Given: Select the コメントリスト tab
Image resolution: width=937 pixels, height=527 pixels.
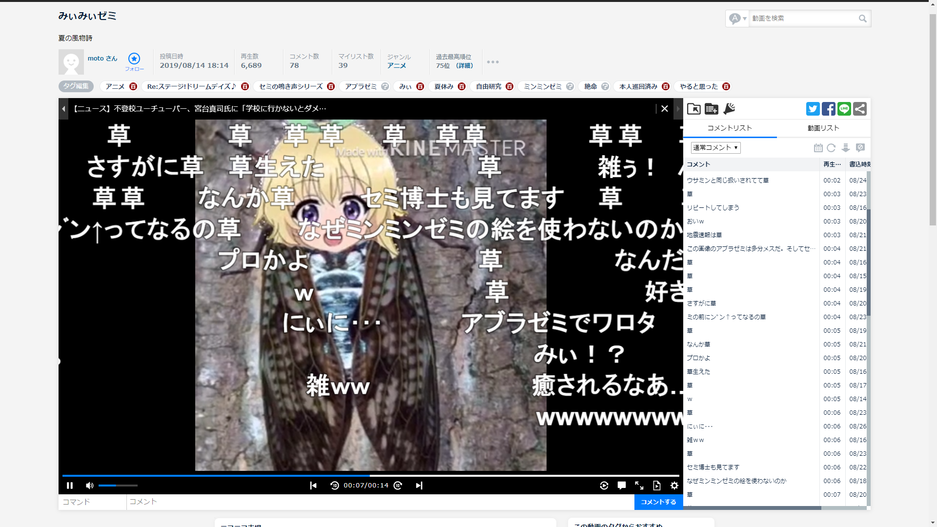Looking at the screenshot, I should tap(730, 128).
